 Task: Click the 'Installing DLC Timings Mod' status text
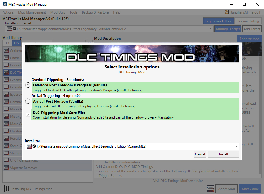[x=32, y=189]
